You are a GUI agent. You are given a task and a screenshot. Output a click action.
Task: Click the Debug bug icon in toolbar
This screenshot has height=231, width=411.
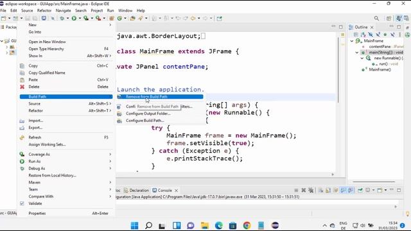click(x=62, y=19)
